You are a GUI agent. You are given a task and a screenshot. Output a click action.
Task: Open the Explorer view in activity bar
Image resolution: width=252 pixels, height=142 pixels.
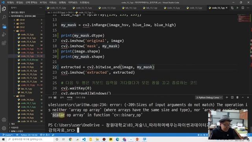[4, 9]
